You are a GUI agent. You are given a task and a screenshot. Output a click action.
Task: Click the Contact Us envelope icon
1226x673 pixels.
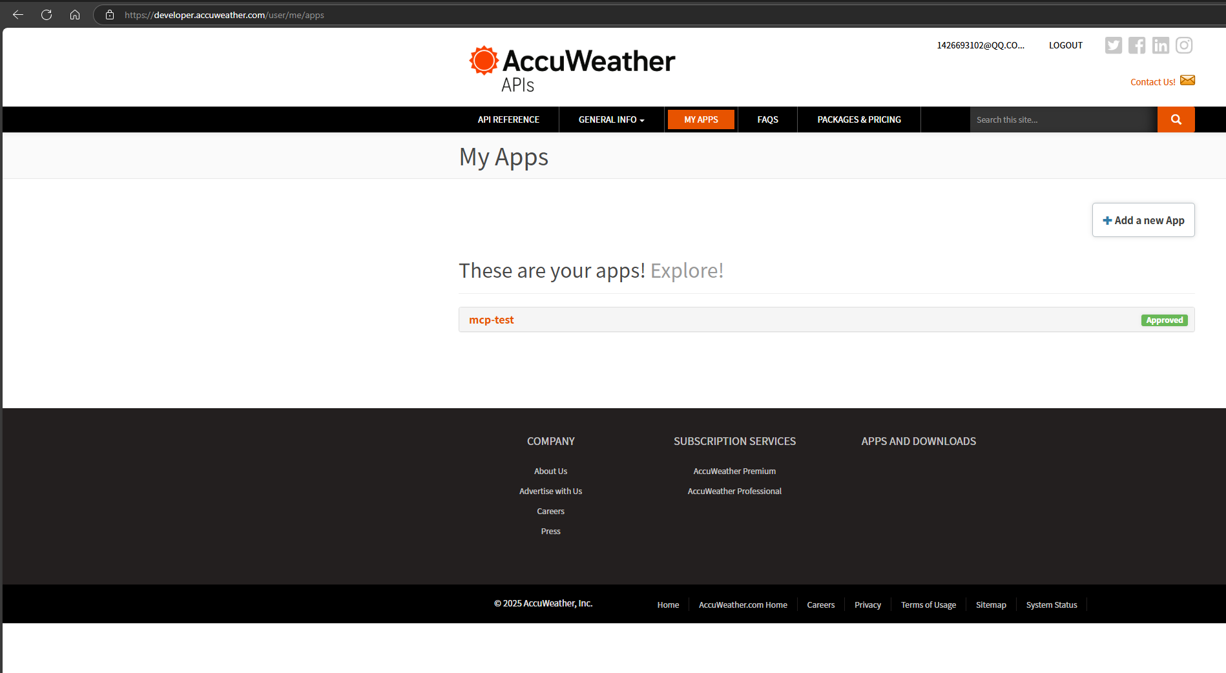tap(1187, 80)
